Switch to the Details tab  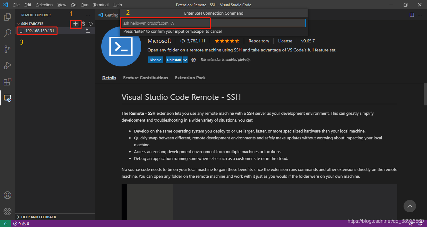coord(109,78)
